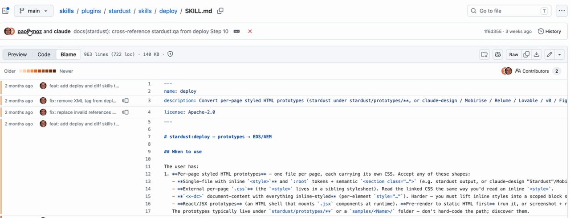Screen dimensions: 570x218
Task: View blame prior to 'fix: remove XML tag' change
Action: click(x=126, y=101)
